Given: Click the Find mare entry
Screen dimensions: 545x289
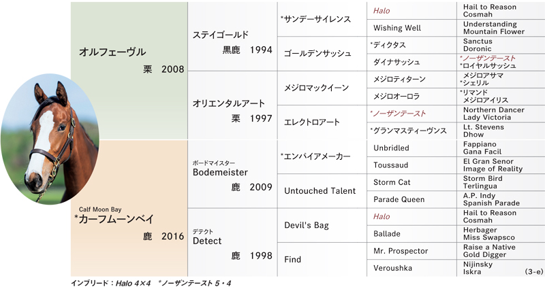Looking at the screenshot, I should [293, 260].
